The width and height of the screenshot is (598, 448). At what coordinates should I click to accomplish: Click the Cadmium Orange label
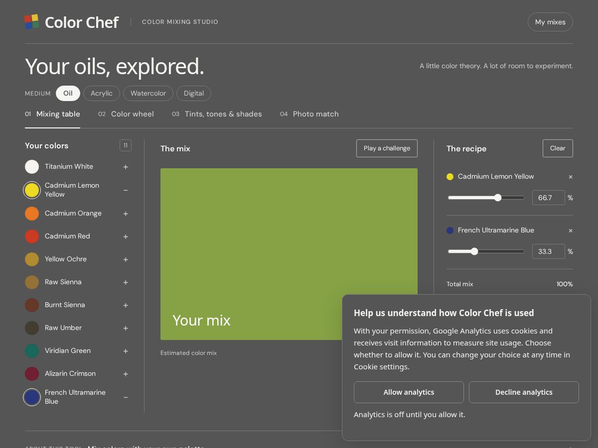pyautogui.click(x=73, y=214)
